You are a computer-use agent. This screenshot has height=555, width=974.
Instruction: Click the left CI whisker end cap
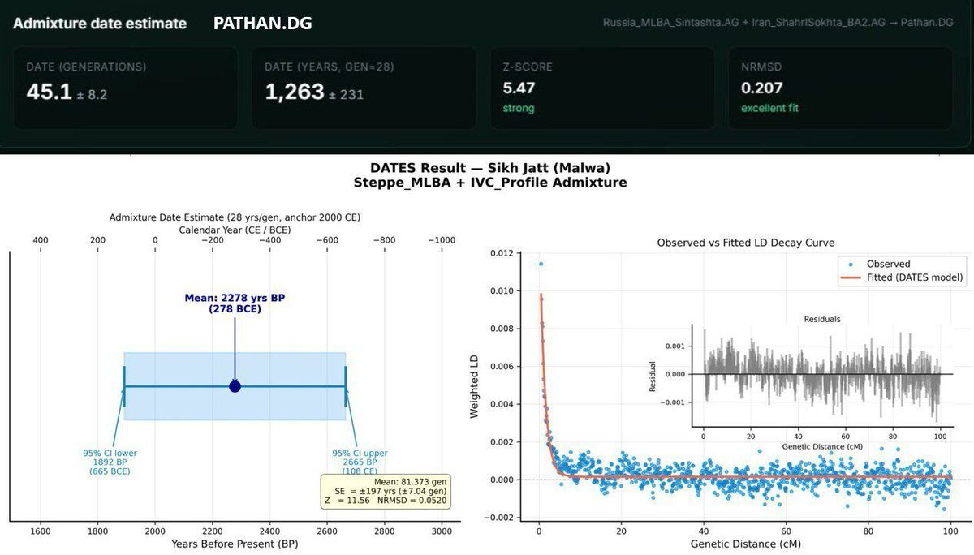click(x=124, y=386)
